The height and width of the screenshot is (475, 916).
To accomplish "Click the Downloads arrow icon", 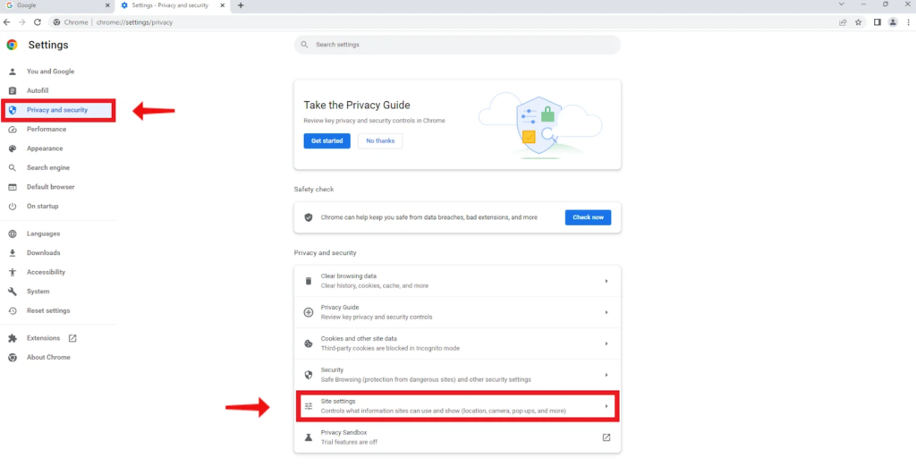I will pyautogui.click(x=13, y=253).
